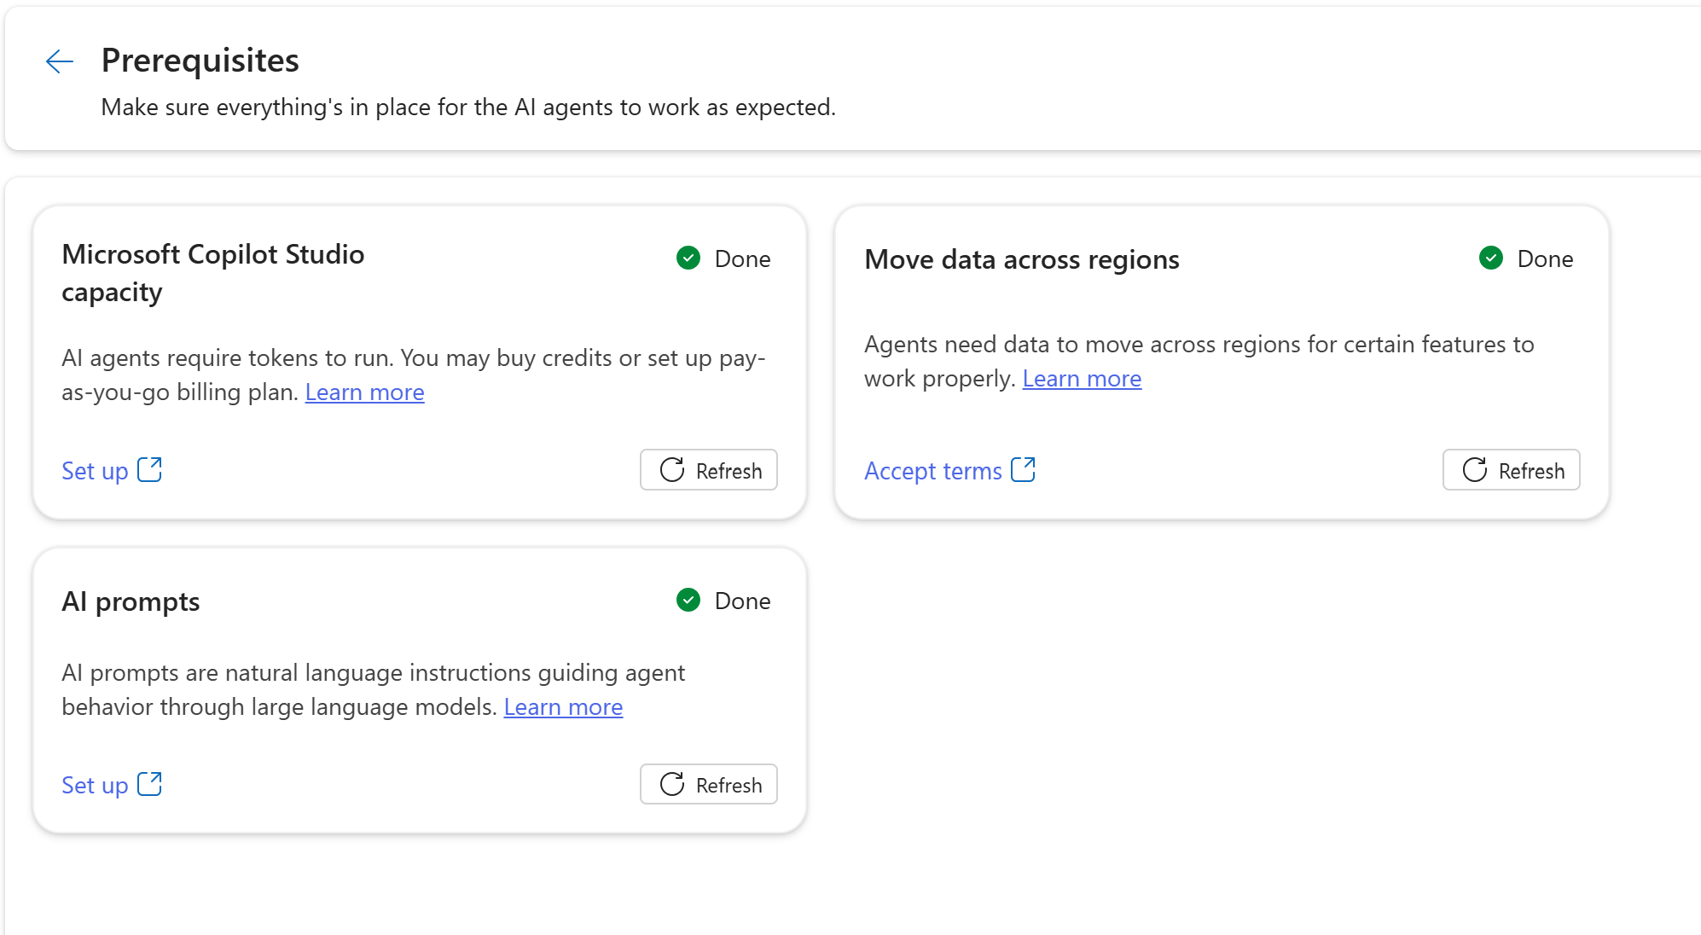The width and height of the screenshot is (1701, 935).
Task: Click the refresh icon on AI prompts card
Action: point(673,784)
